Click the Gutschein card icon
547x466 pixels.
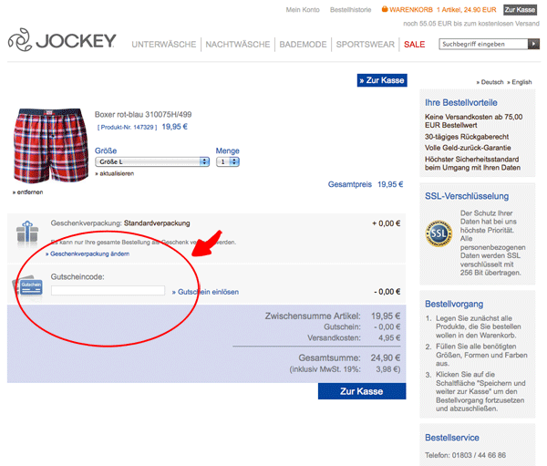point(28,286)
